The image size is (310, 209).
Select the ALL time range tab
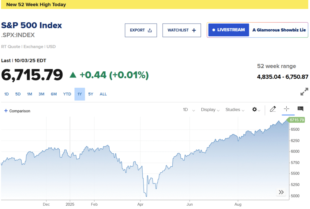103,94
